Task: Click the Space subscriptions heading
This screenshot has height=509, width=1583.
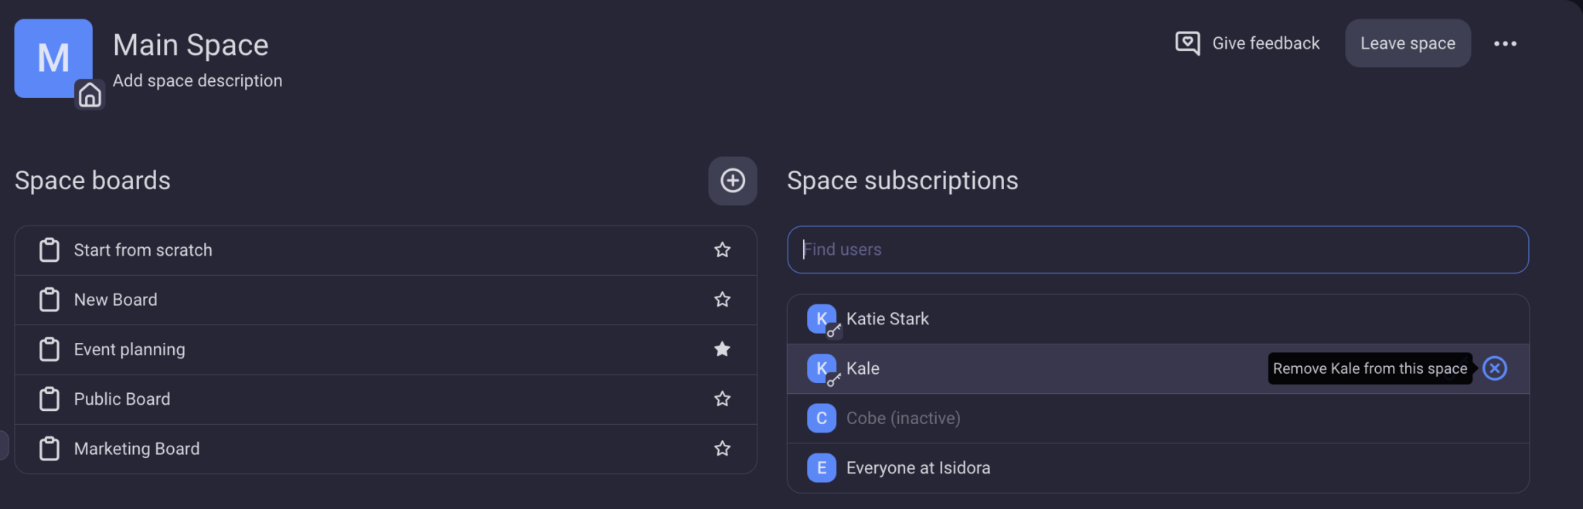Action: (x=902, y=181)
